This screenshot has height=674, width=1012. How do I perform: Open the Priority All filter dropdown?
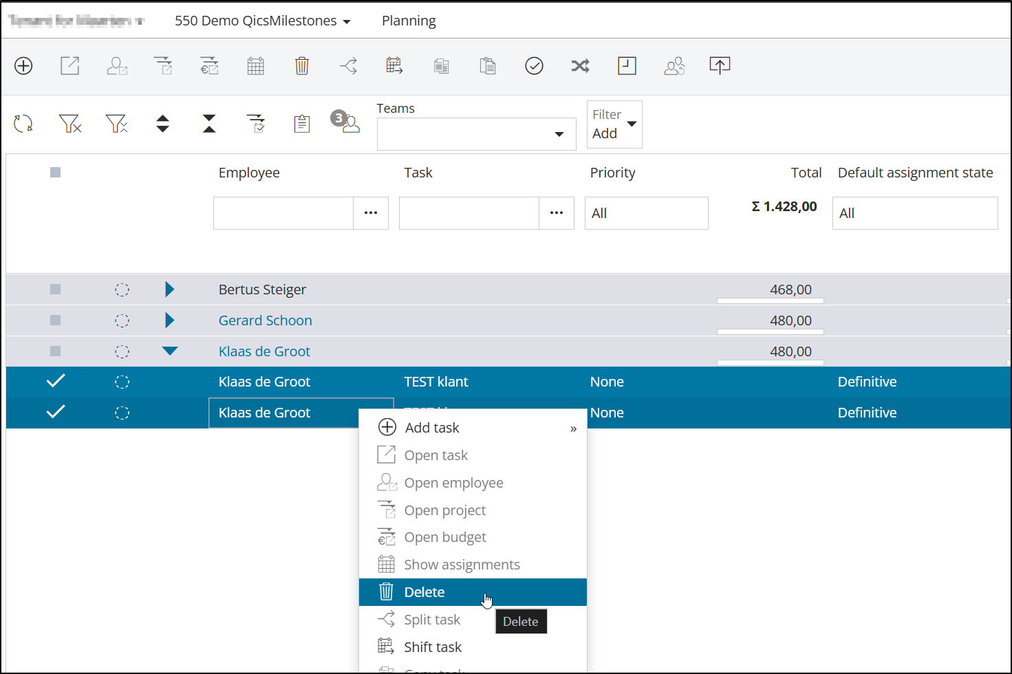coord(646,213)
